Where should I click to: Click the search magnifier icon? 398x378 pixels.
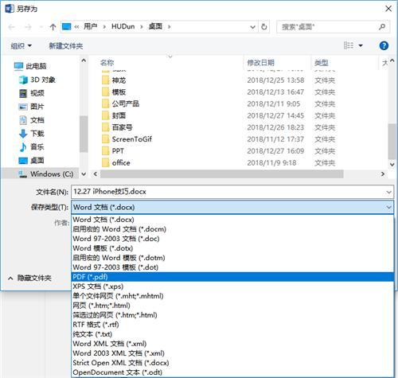382,27
